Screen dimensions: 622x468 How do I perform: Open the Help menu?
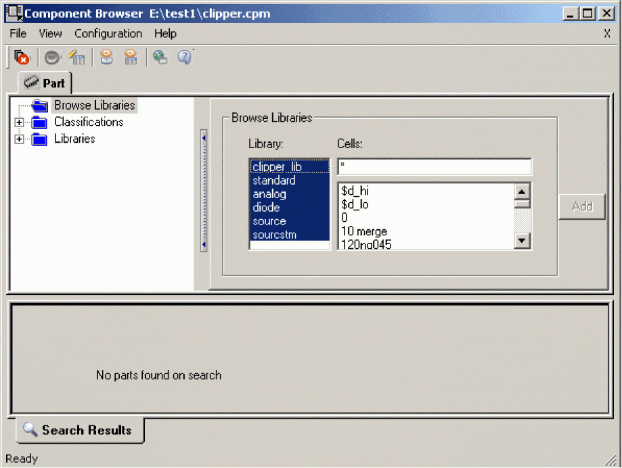point(165,34)
